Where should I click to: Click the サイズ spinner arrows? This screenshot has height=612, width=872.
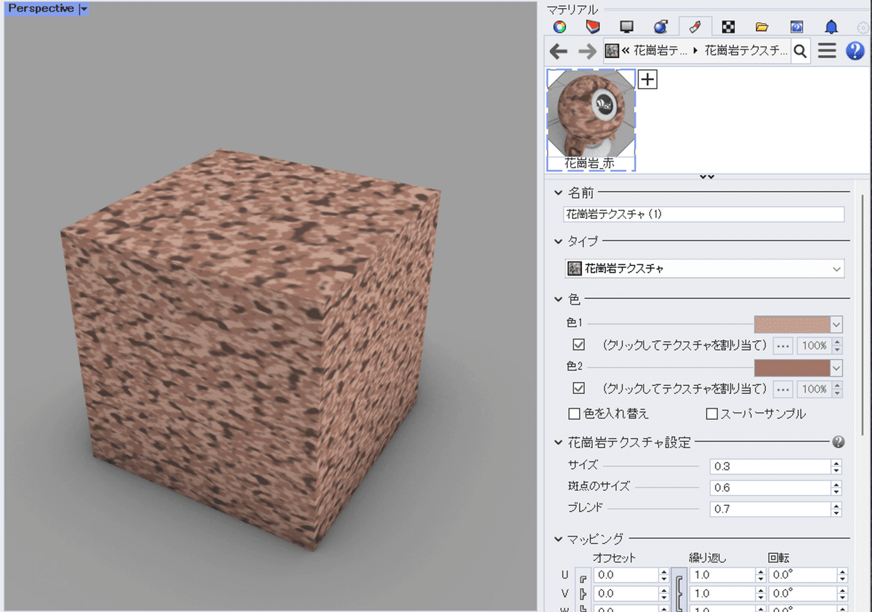coord(836,467)
